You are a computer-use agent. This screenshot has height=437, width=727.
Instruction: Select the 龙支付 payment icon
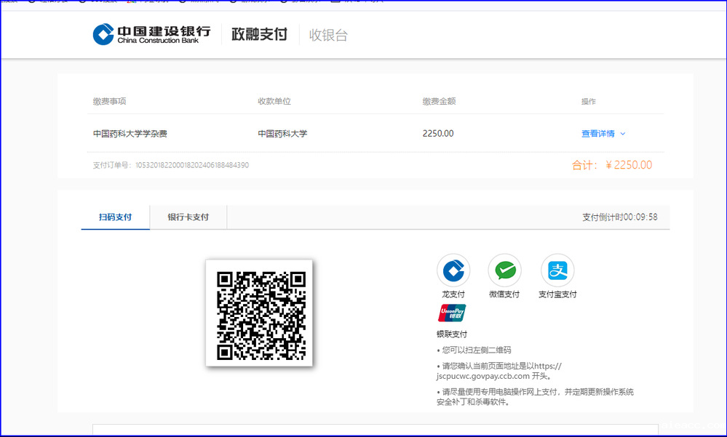click(x=453, y=271)
